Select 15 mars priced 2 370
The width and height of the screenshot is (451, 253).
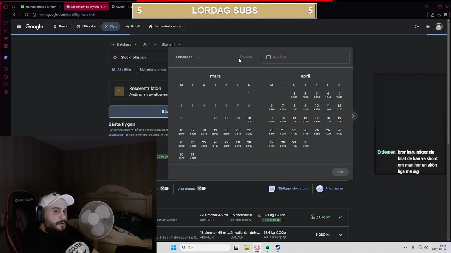pos(249,119)
